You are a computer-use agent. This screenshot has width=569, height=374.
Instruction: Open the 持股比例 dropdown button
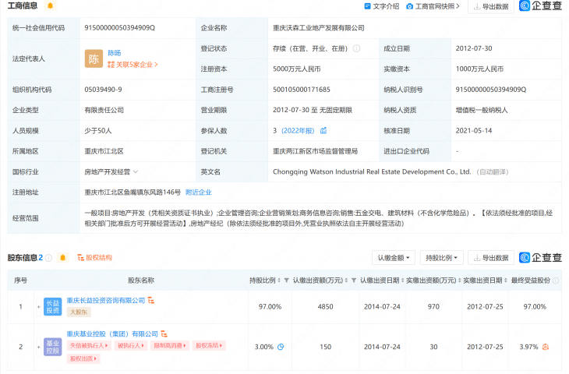point(441,258)
